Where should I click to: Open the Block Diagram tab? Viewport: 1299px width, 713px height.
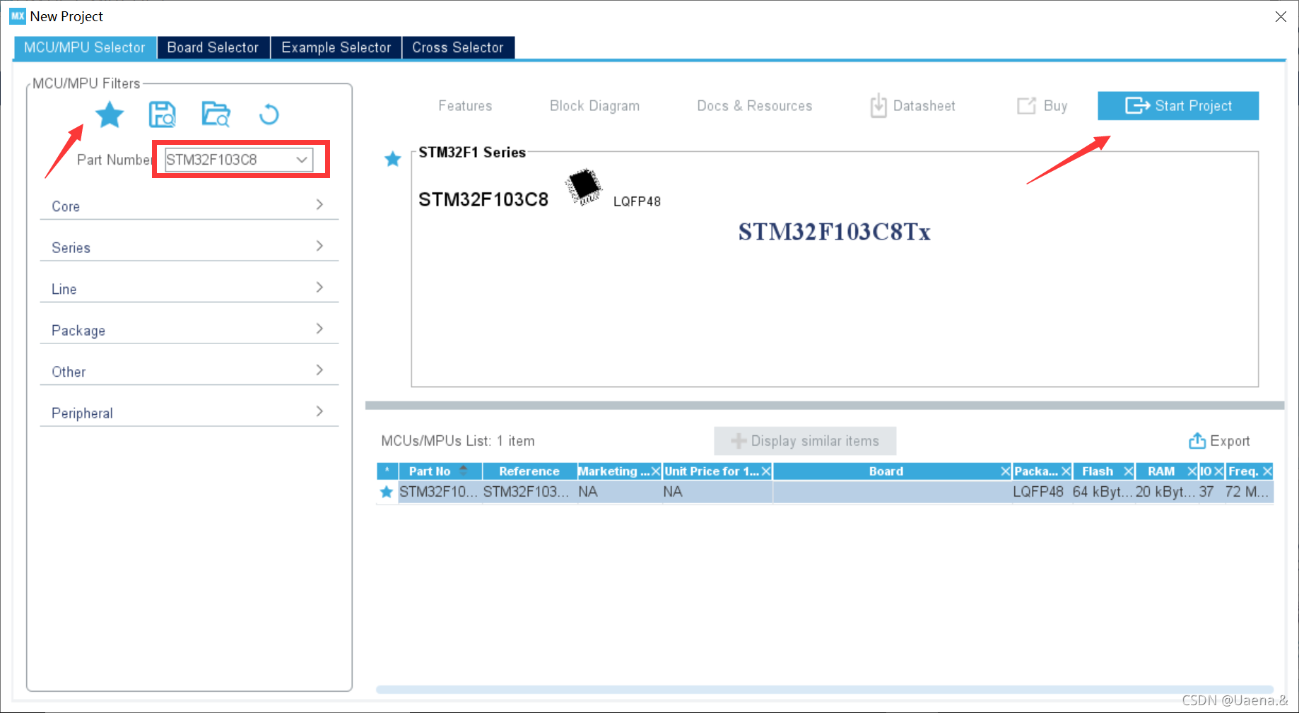click(x=595, y=106)
